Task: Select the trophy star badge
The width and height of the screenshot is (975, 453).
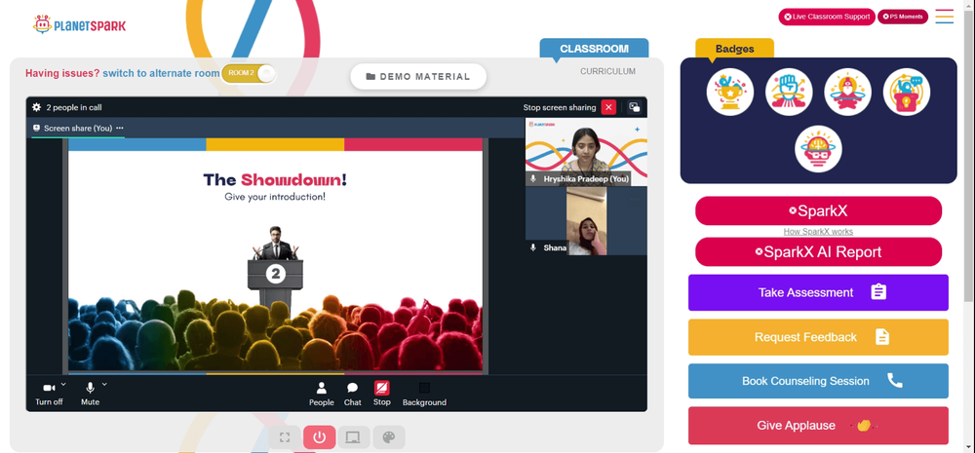Action: pyautogui.click(x=730, y=92)
